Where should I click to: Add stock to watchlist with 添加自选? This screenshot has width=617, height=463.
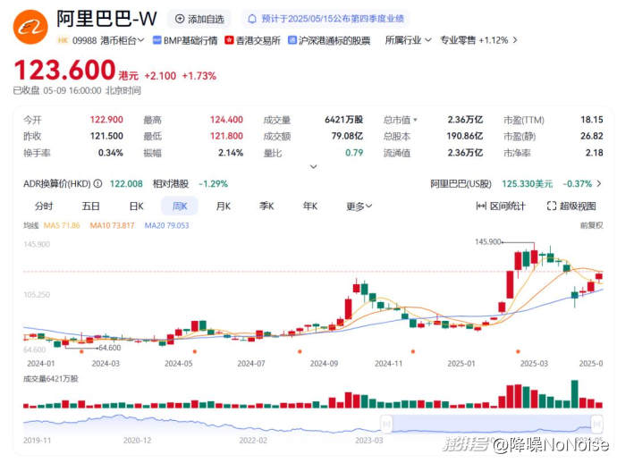coord(199,19)
